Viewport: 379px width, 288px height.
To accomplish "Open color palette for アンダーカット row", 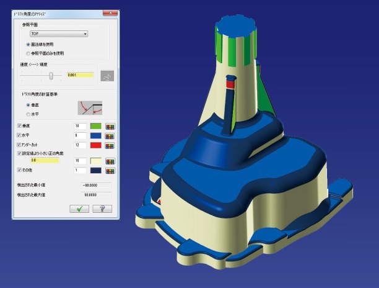I will (x=111, y=145).
